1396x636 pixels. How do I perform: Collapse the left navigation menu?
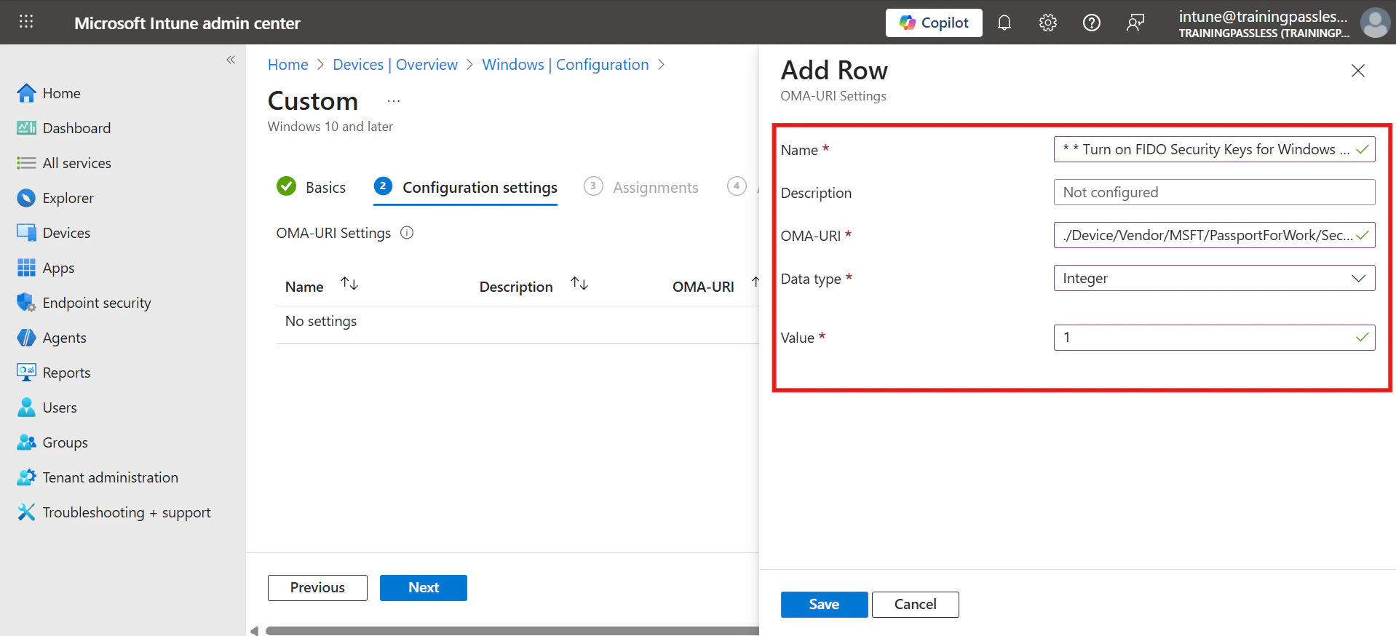pyautogui.click(x=231, y=60)
